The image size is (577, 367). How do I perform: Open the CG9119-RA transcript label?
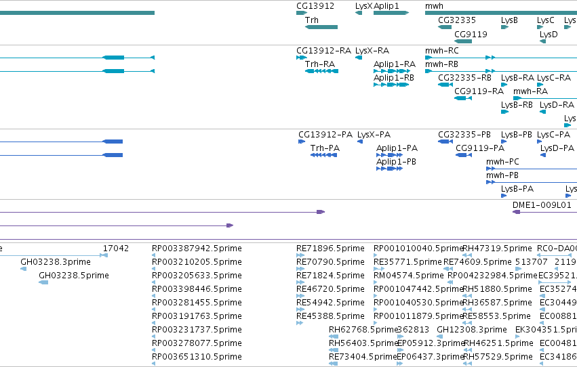coord(479,91)
